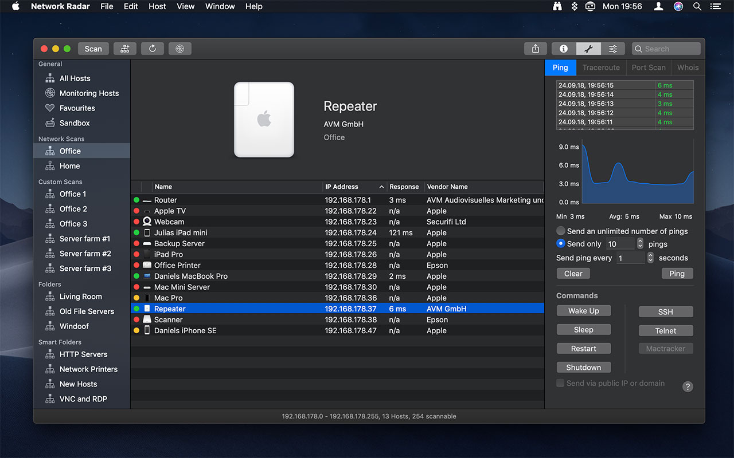Click the SSH command button
This screenshot has height=458, width=734.
666,311
